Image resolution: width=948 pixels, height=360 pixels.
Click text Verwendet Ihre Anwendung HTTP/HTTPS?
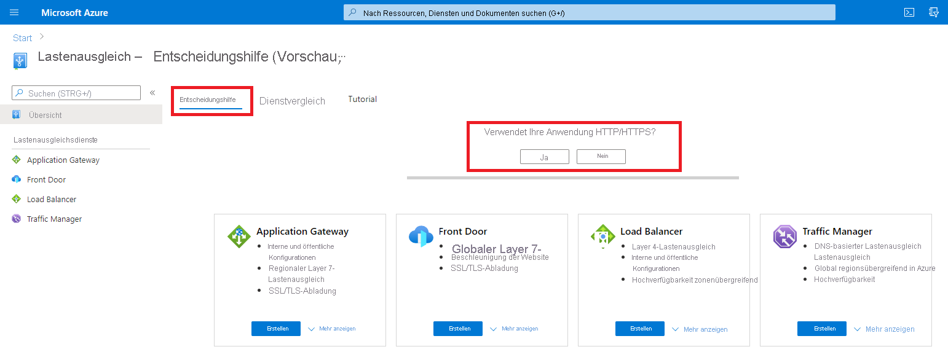(x=570, y=131)
